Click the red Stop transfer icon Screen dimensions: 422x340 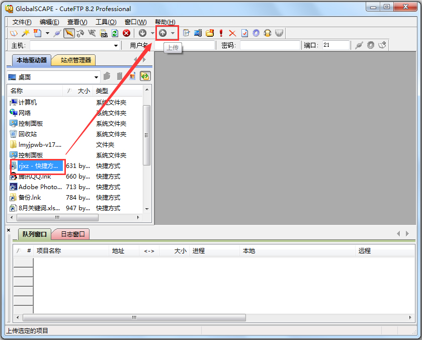click(126, 33)
